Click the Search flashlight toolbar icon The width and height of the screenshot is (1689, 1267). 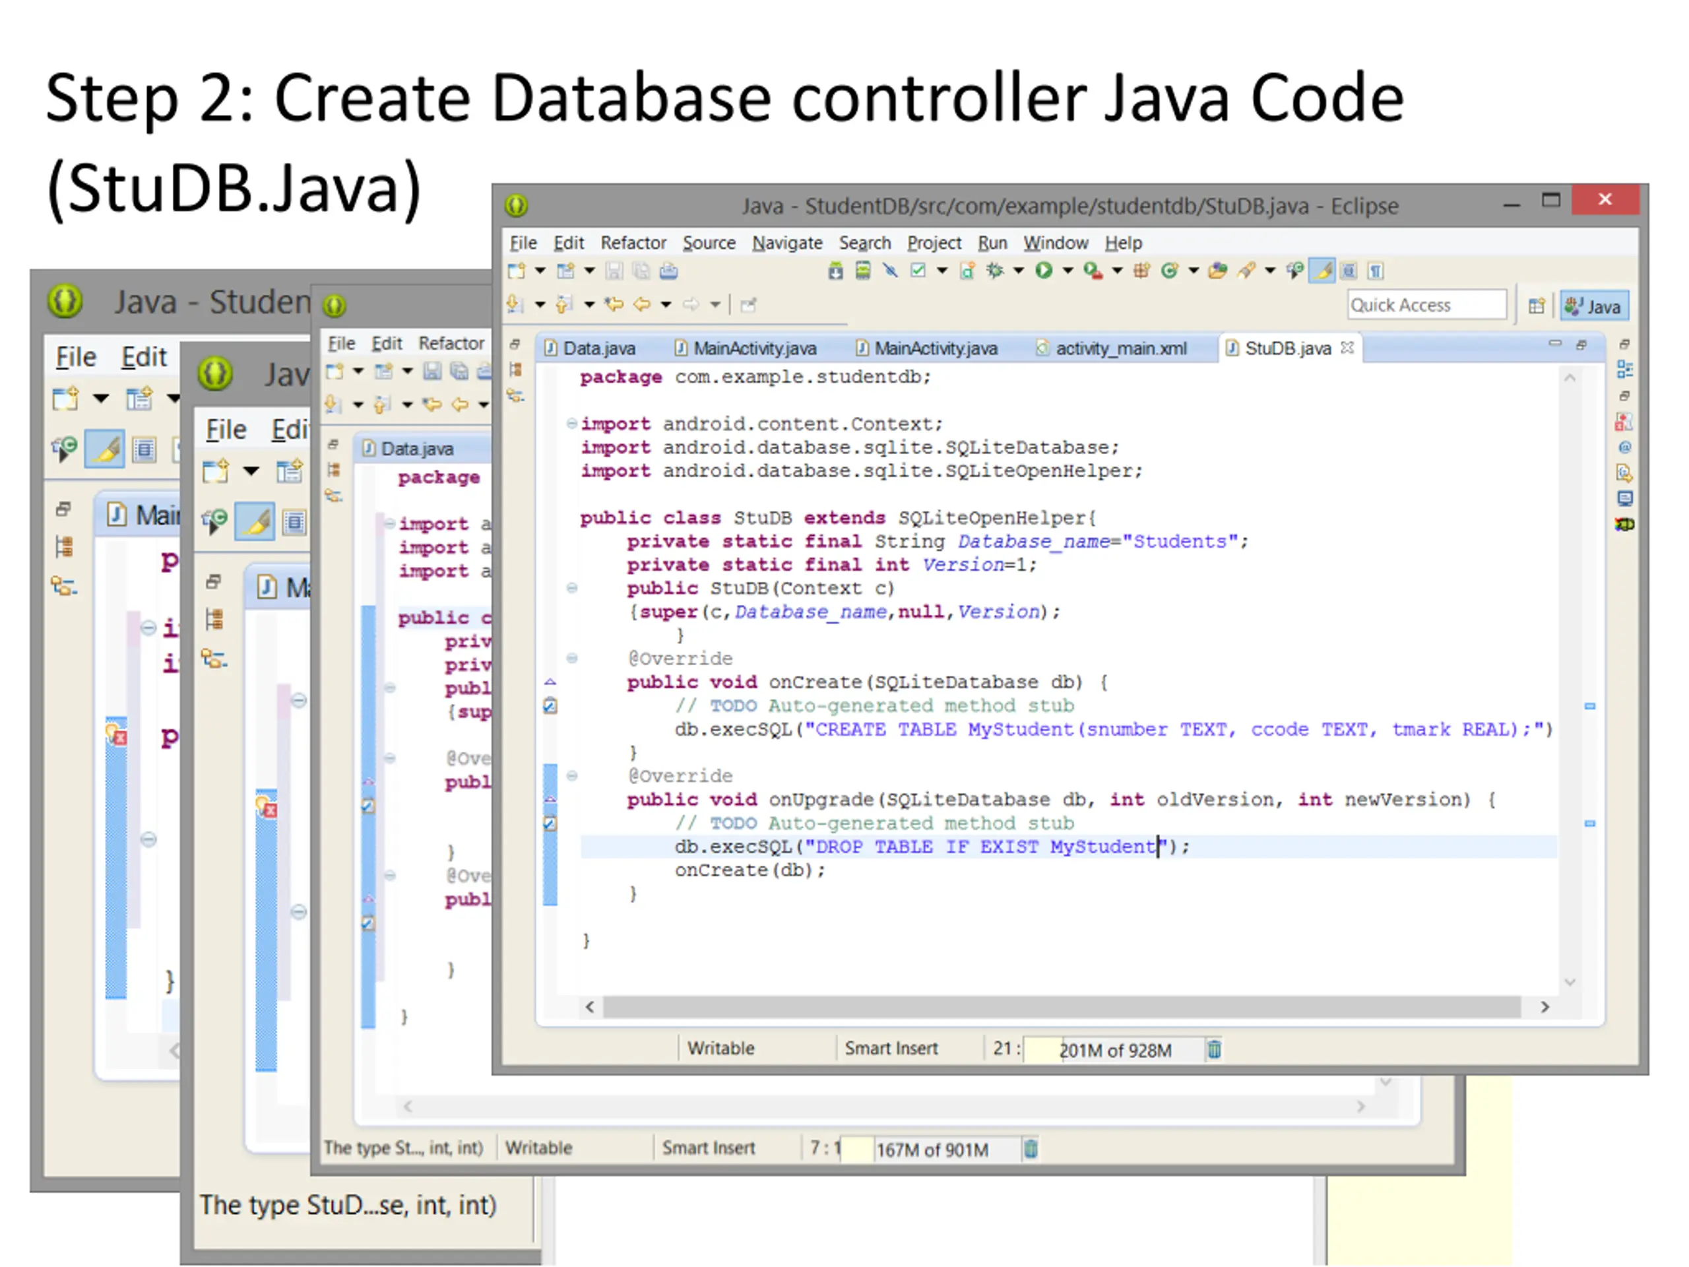(x=1247, y=271)
